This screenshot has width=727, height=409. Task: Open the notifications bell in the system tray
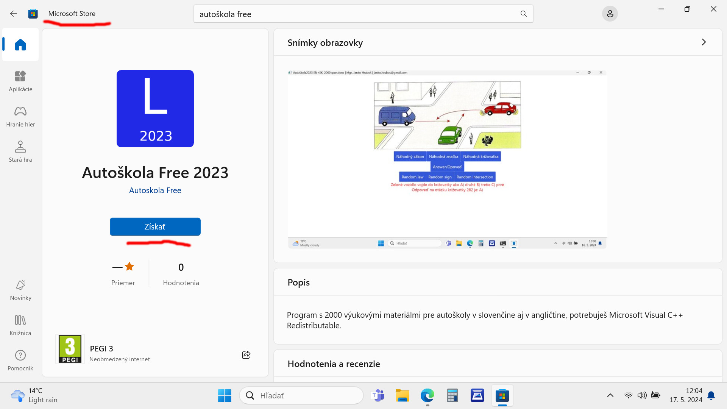point(711,395)
